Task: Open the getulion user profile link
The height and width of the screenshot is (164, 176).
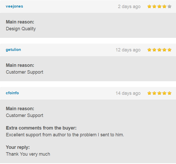Action: [x=13, y=50]
